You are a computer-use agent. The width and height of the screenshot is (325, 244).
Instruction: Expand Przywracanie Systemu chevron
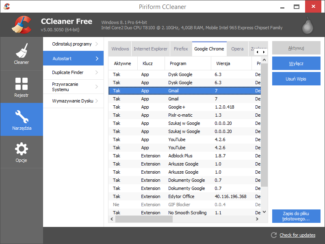tap(97, 87)
